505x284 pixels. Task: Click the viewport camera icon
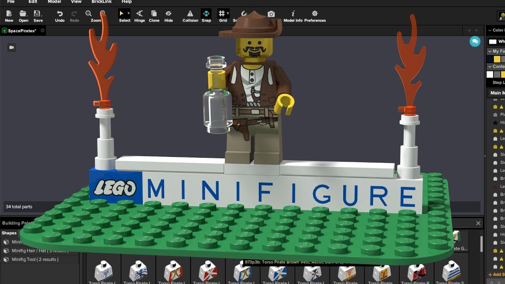point(11,47)
